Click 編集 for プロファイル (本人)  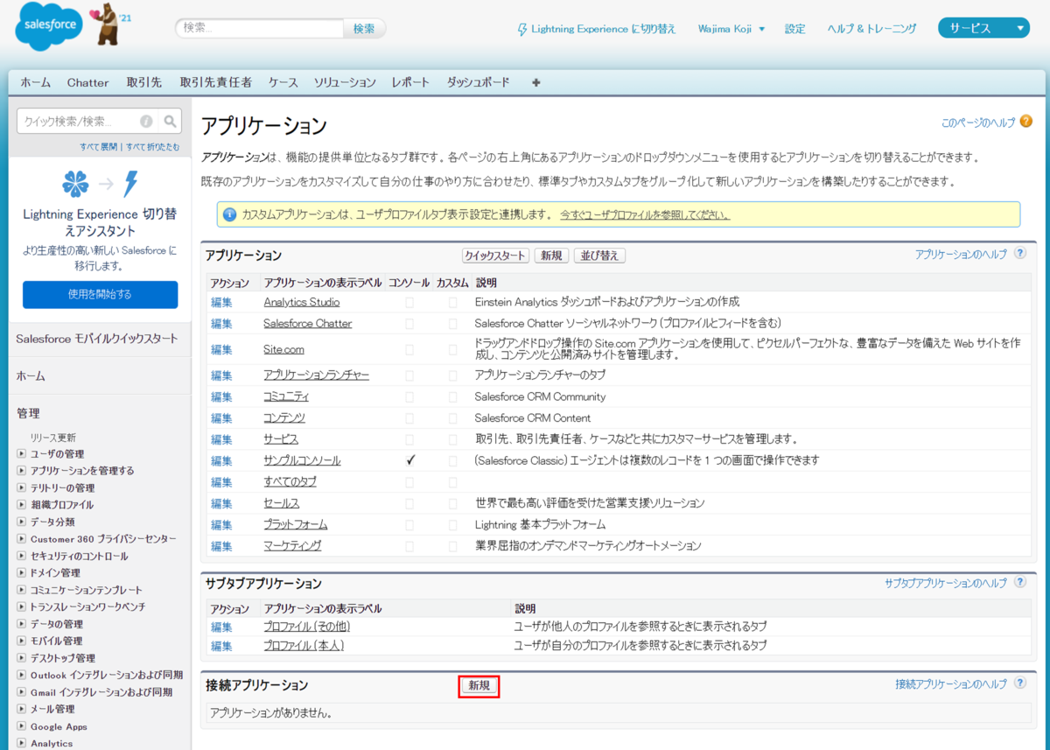point(221,646)
